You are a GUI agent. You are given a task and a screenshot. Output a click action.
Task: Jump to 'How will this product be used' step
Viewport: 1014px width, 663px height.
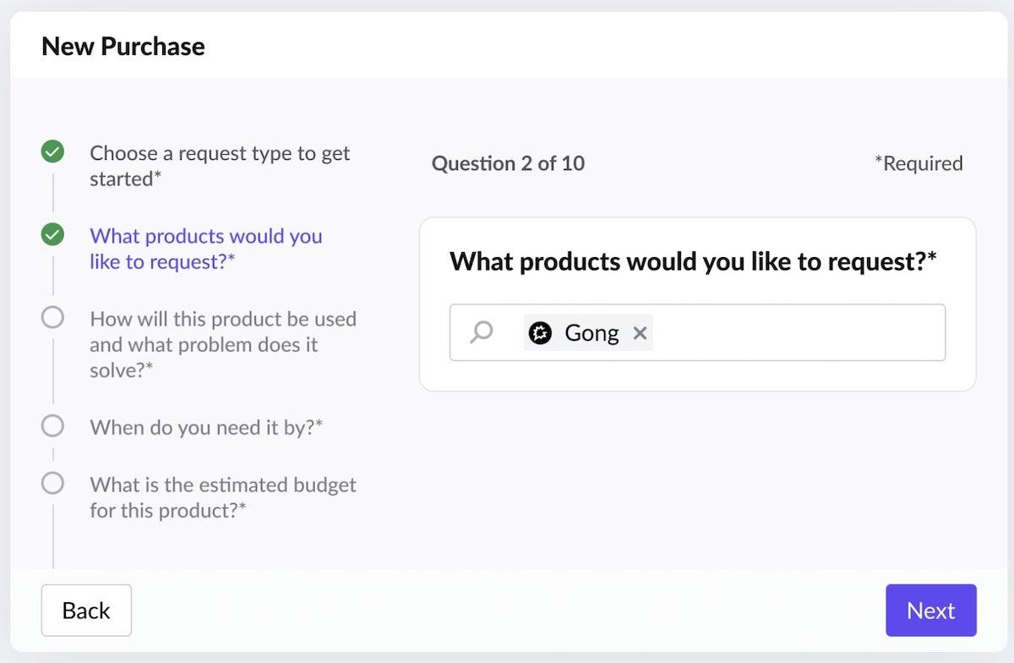[223, 344]
